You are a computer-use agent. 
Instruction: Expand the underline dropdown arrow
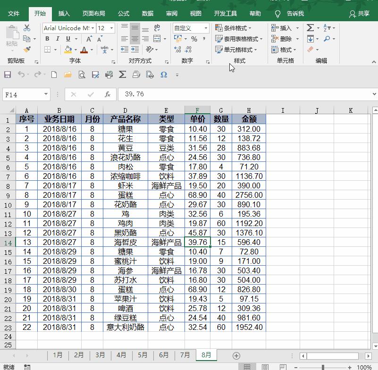[76, 38]
